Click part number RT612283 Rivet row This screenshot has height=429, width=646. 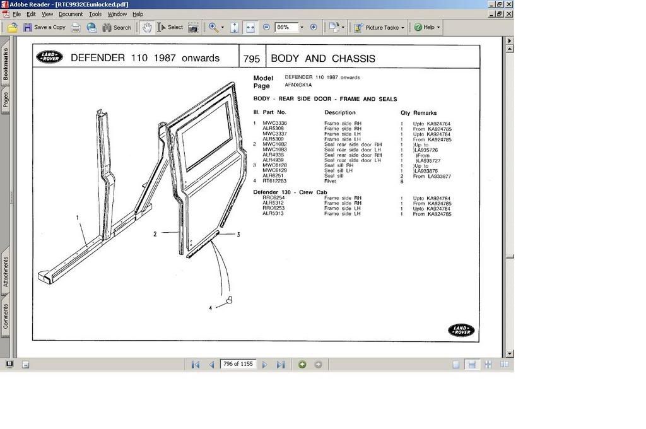(x=329, y=181)
